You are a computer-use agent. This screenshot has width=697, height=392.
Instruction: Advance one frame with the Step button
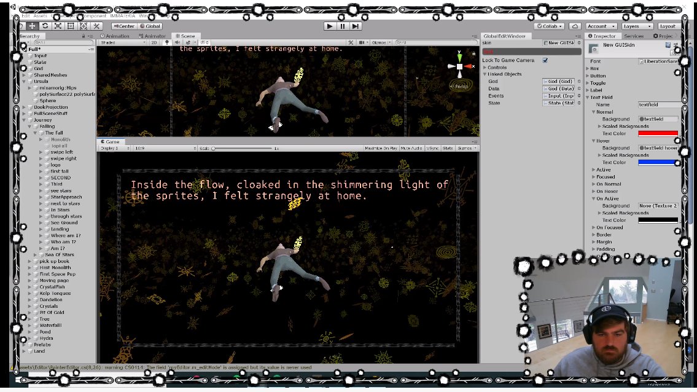click(355, 26)
